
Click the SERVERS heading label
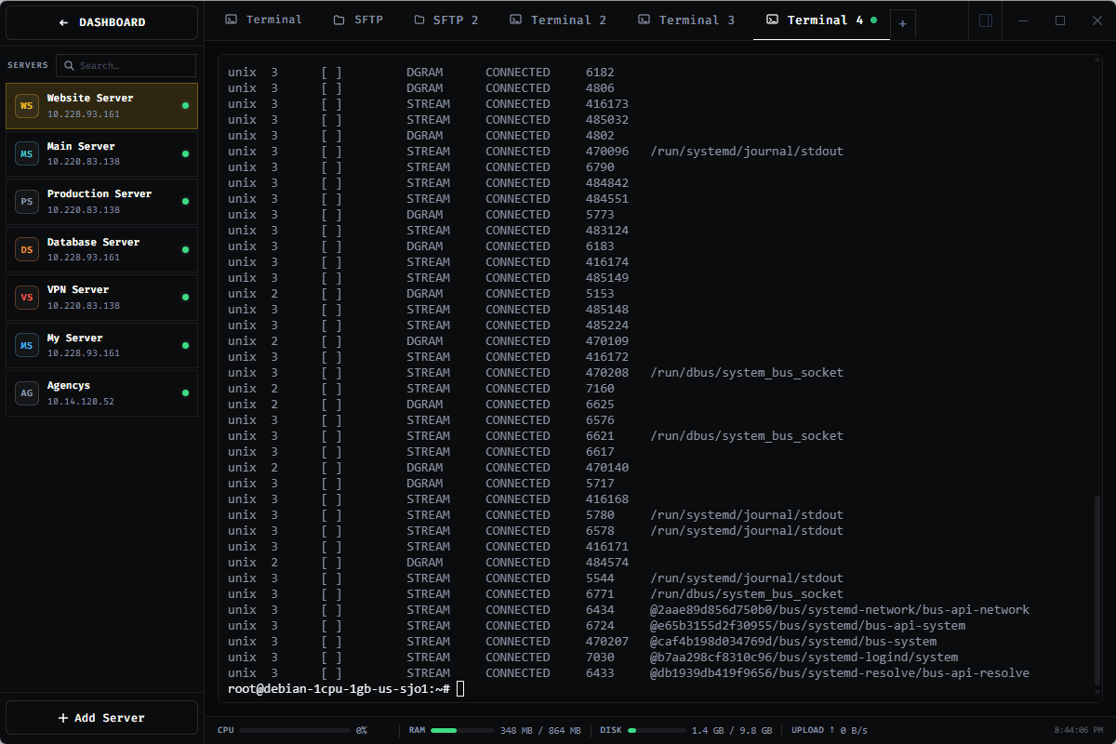click(28, 66)
